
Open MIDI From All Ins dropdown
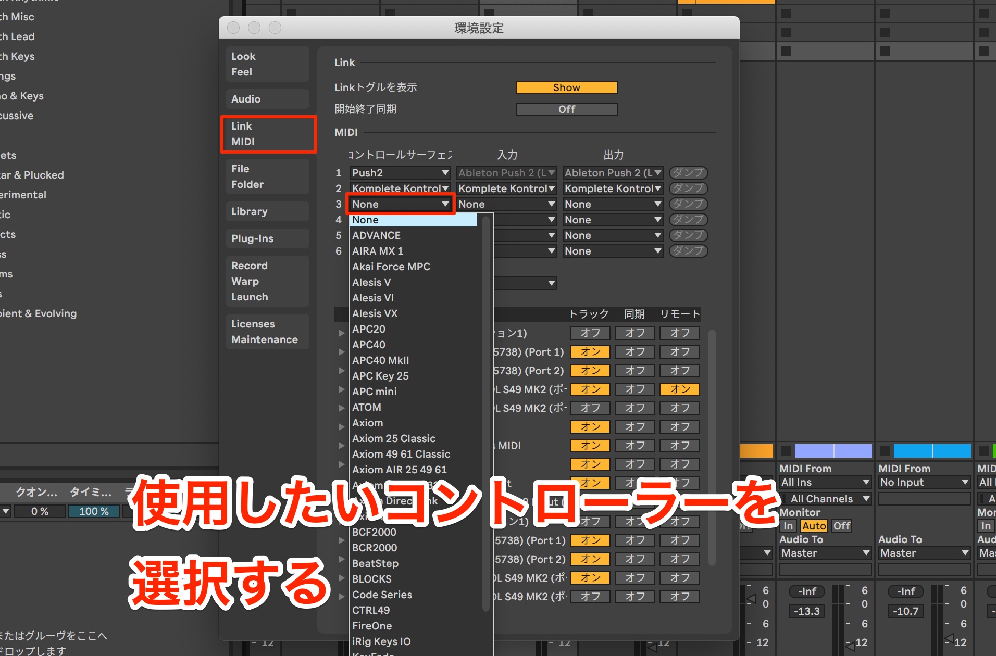click(x=825, y=483)
